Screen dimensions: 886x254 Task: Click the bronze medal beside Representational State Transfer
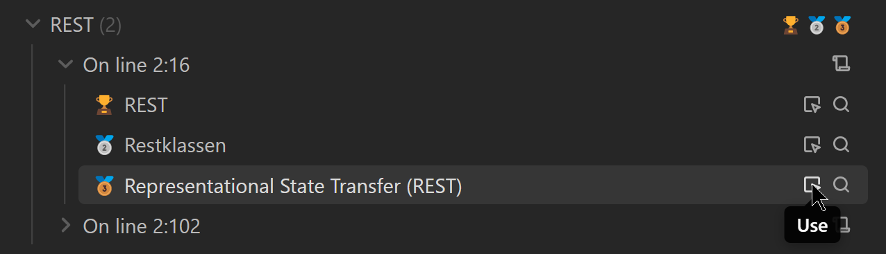click(x=104, y=185)
